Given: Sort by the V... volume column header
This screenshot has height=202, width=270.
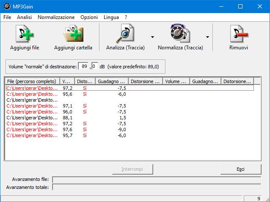Looking at the screenshot, I should click(67, 81).
